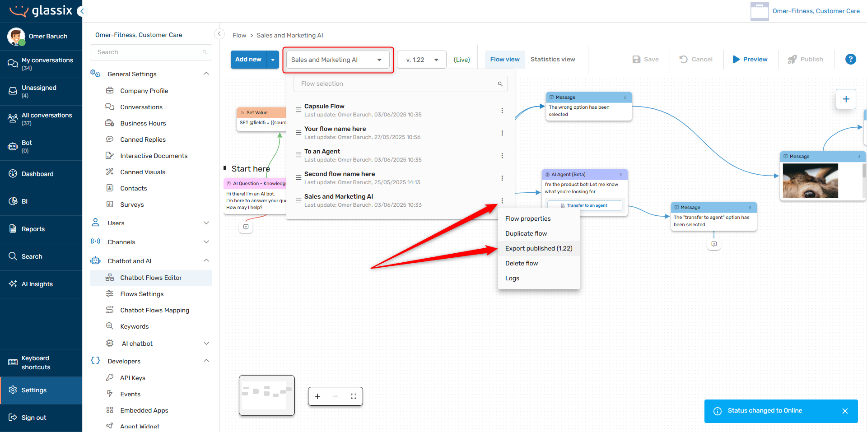Select Export published (1.22)

tap(539, 248)
